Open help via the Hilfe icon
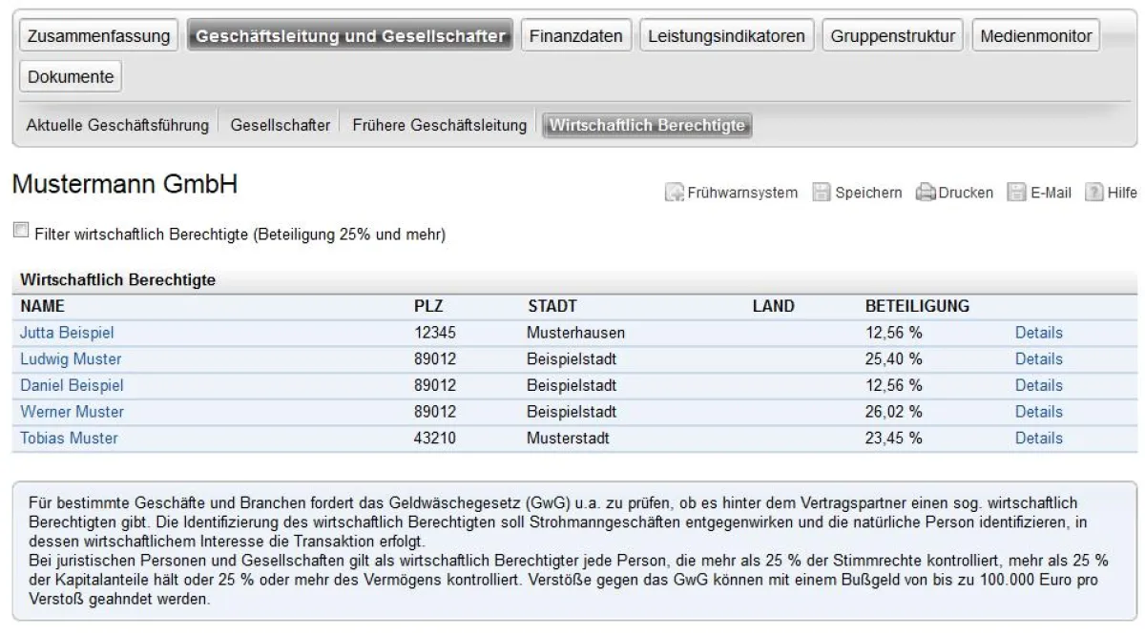The height and width of the screenshot is (633, 1145). tap(1114, 192)
